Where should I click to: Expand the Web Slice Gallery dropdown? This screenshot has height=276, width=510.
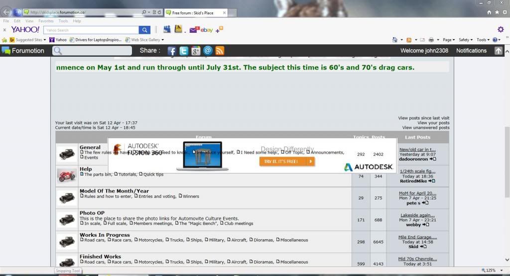pos(163,40)
